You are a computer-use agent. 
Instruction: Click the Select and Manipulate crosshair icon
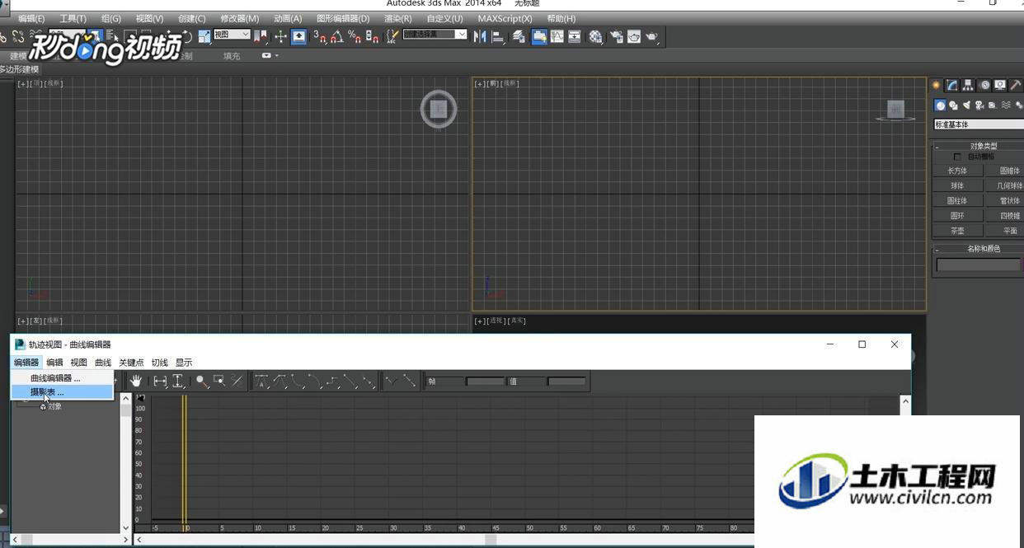pos(281,36)
